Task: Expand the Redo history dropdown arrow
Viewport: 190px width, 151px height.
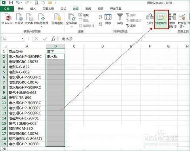Action: (x=31, y=2)
